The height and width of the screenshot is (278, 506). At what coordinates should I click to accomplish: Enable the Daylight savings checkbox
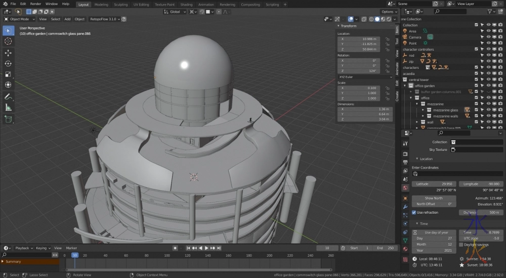(x=461, y=245)
